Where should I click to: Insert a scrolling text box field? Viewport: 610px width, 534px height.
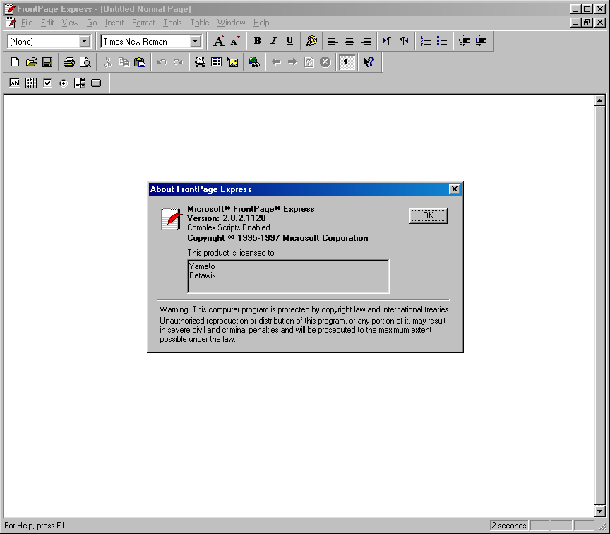[x=31, y=83]
